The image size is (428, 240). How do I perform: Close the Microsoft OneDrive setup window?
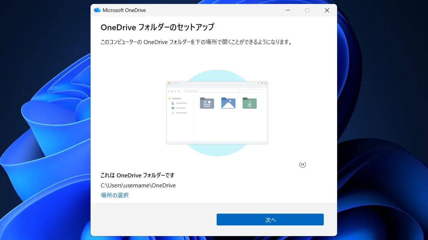coord(327,10)
